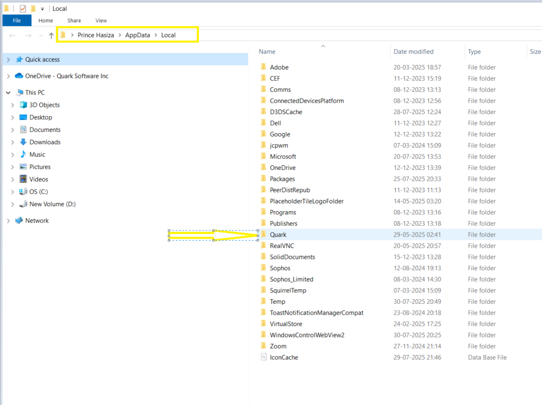This screenshot has height=405, width=542.
Task: Click the Back navigation arrow
Action: click(11, 35)
